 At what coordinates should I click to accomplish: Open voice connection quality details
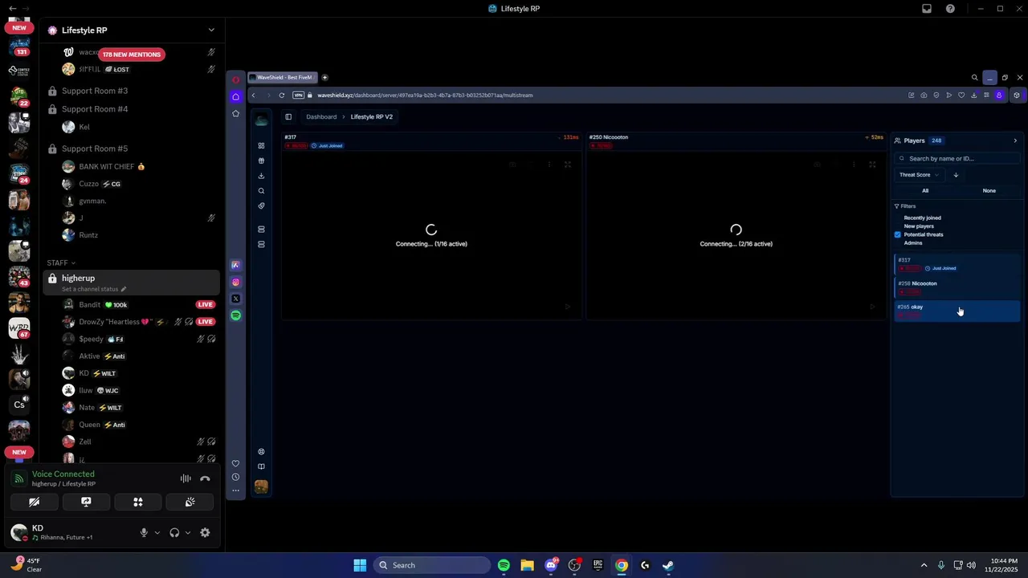pyautogui.click(x=63, y=474)
